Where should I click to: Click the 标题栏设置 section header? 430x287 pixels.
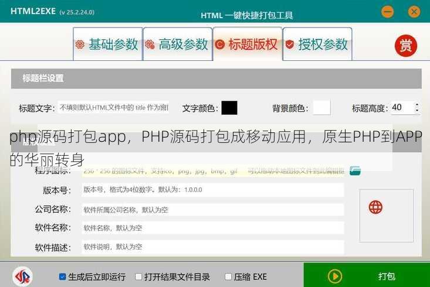pyautogui.click(x=216, y=78)
